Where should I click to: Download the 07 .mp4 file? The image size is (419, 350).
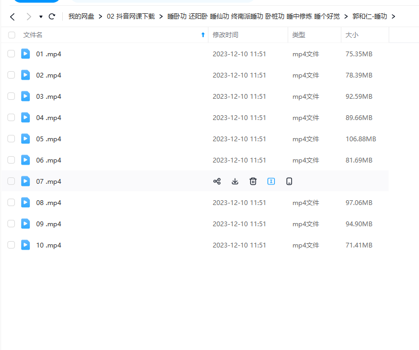point(235,182)
